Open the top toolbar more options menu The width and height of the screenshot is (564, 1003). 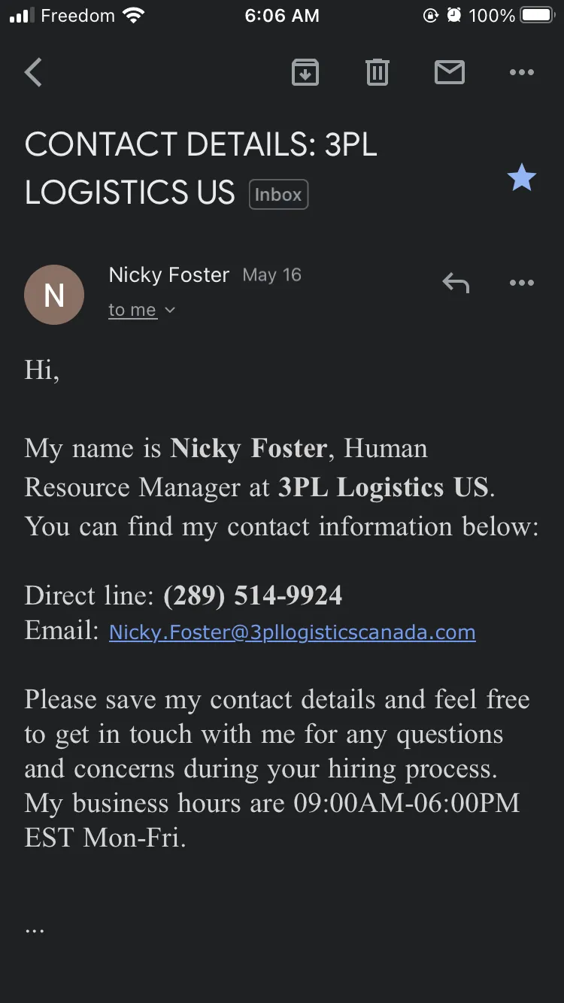tap(521, 73)
